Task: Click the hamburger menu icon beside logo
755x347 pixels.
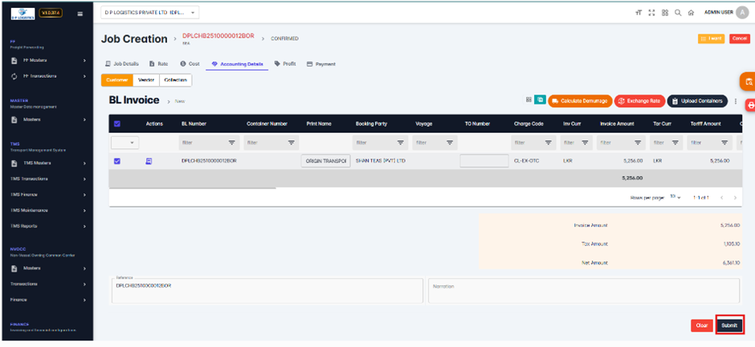Action: (80, 14)
